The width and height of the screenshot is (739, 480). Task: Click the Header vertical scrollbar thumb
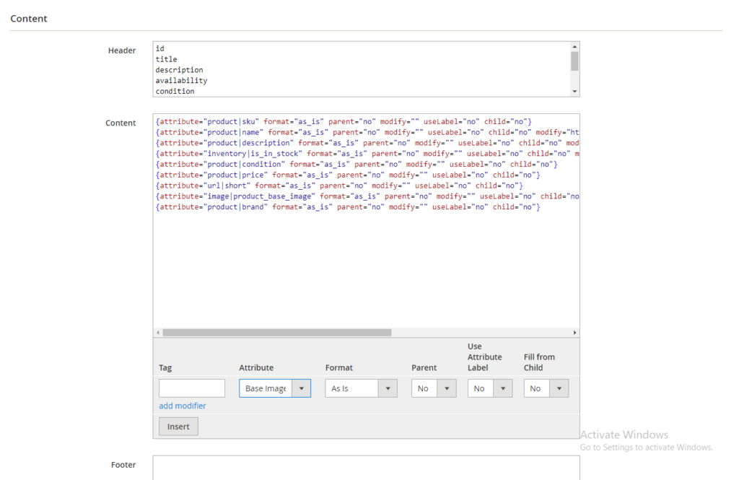pos(574,61)
